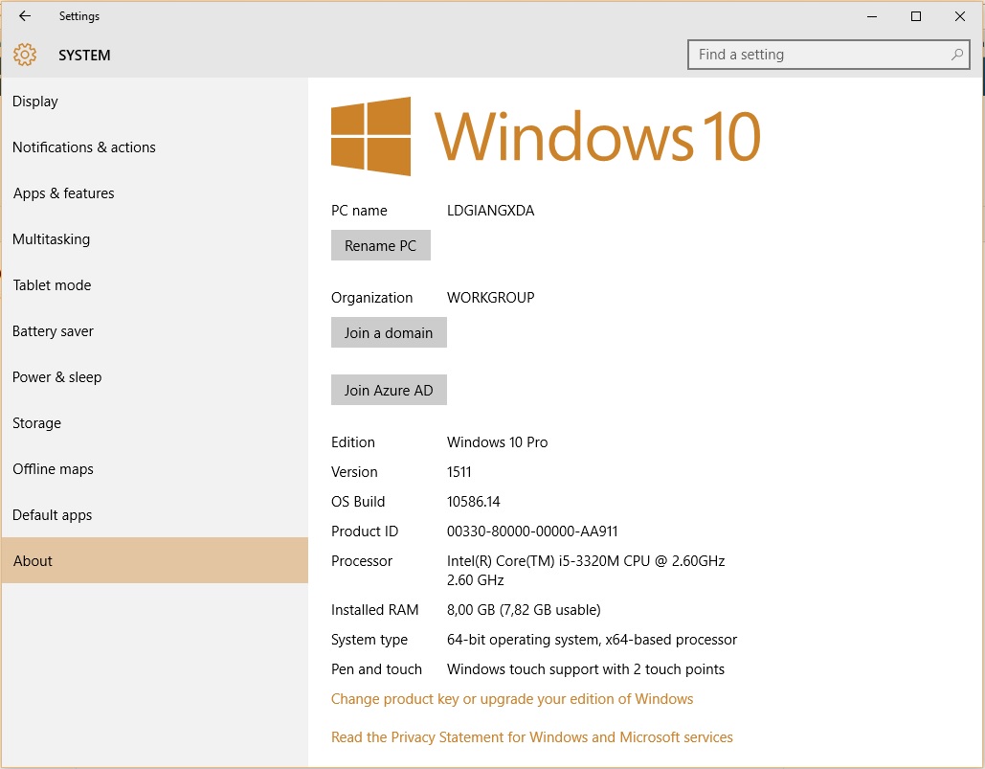Click the Join Azure AD button

pyautogui.click(x=389, y=390)
